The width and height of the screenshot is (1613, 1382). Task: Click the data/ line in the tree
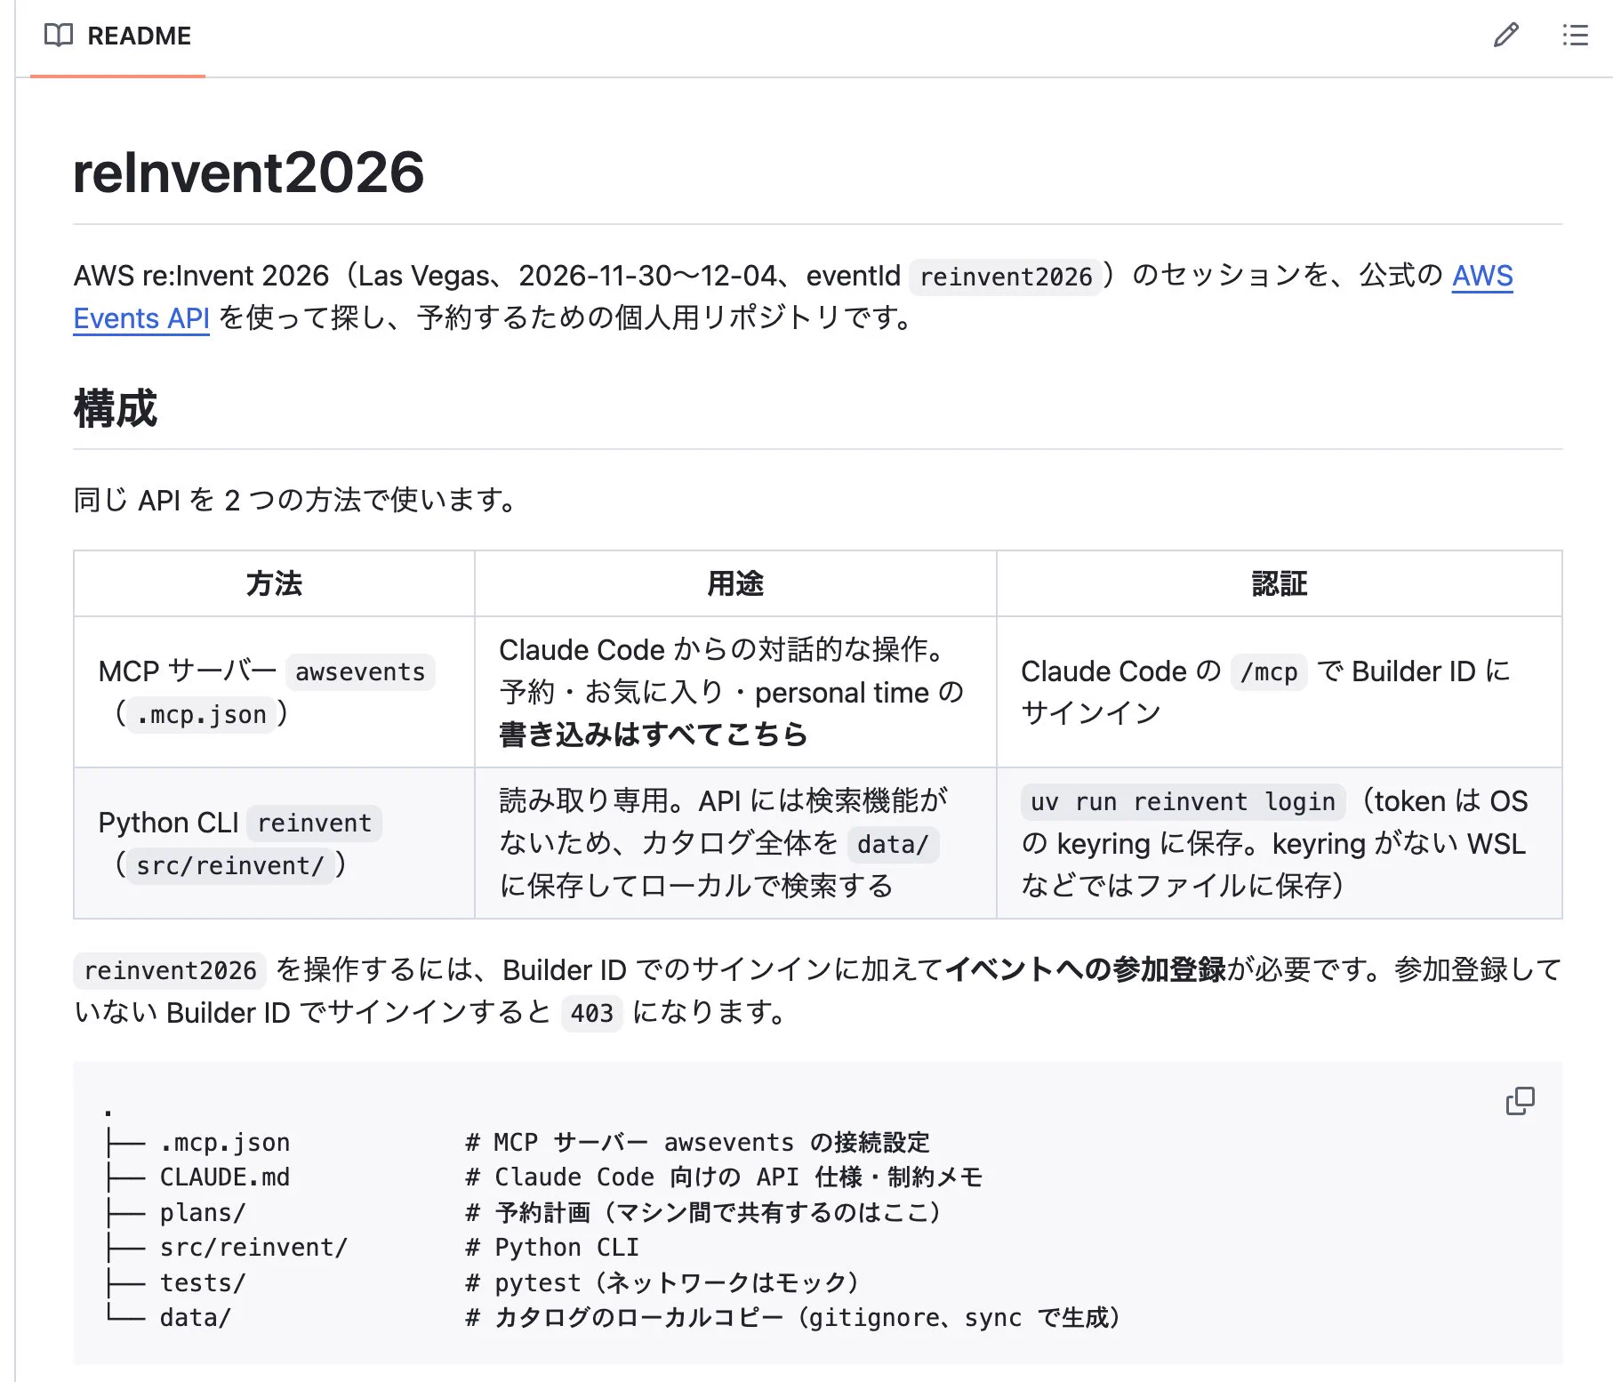(612, 1318)
